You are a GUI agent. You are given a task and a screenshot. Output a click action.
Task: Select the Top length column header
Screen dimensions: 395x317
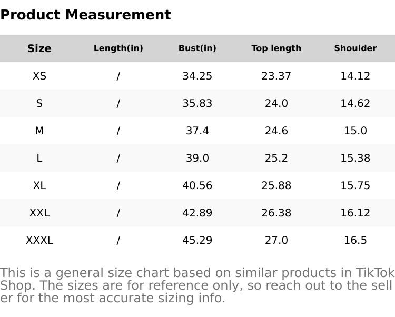coord(276,48)
